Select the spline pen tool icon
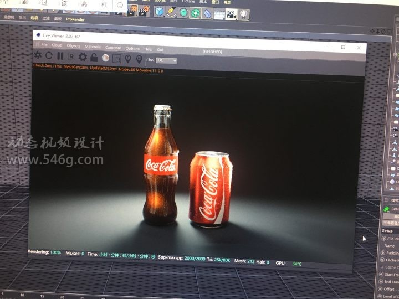 171,12
